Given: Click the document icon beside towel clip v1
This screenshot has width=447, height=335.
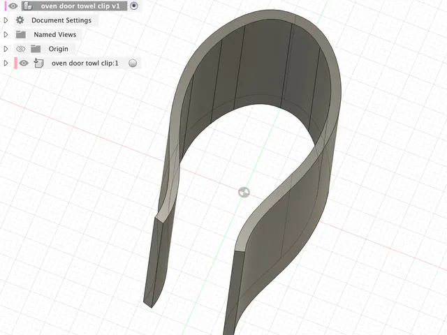Looking at the screenshot, I should (28, 6).
